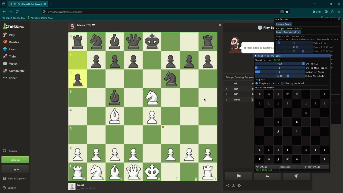Select move e4 in move list
Screen dimensions: 343x193
click(236, 84)
